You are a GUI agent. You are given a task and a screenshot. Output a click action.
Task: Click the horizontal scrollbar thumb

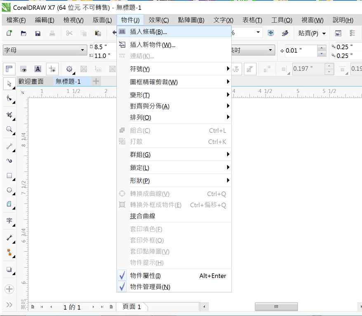[276, 307]
